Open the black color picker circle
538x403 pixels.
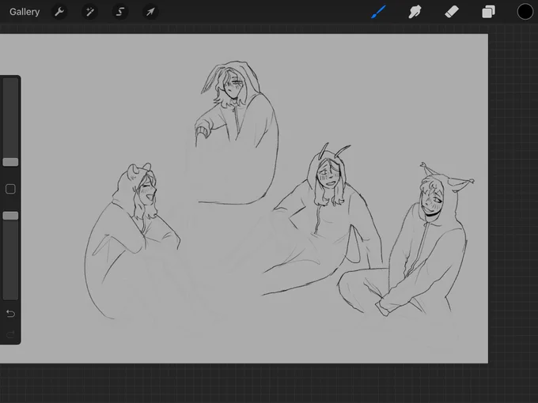click(x=525, y=12)
